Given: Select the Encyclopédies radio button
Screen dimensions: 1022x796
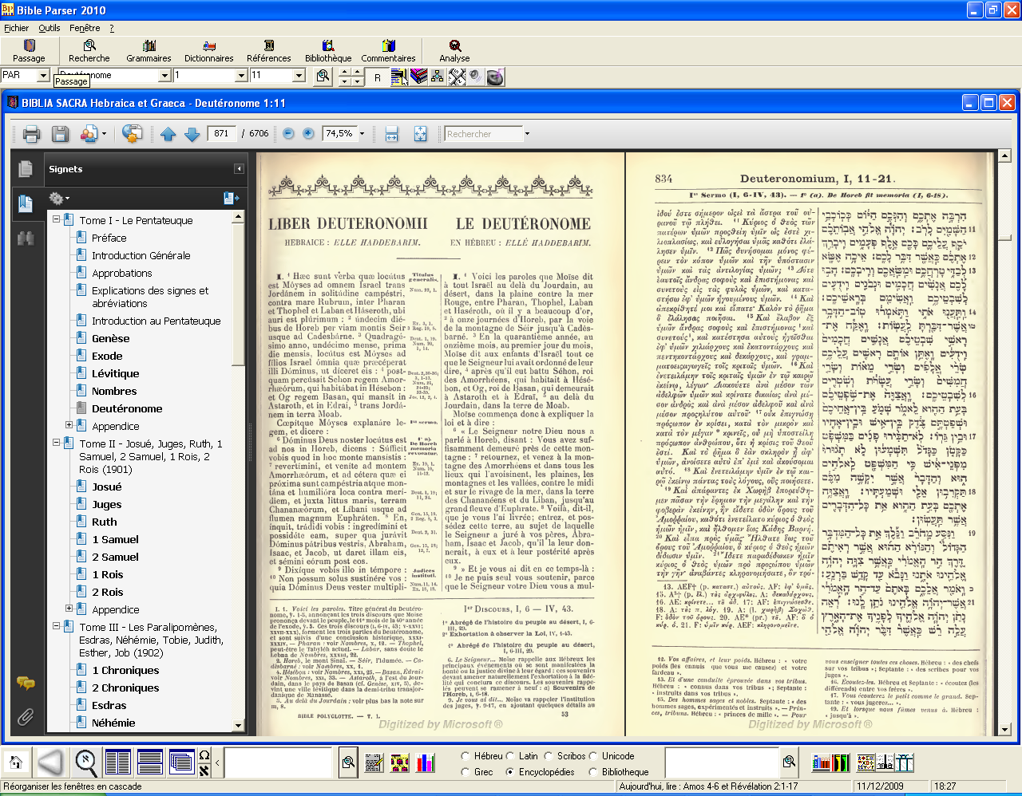Looking at the screenshot, I should [510, 772].
